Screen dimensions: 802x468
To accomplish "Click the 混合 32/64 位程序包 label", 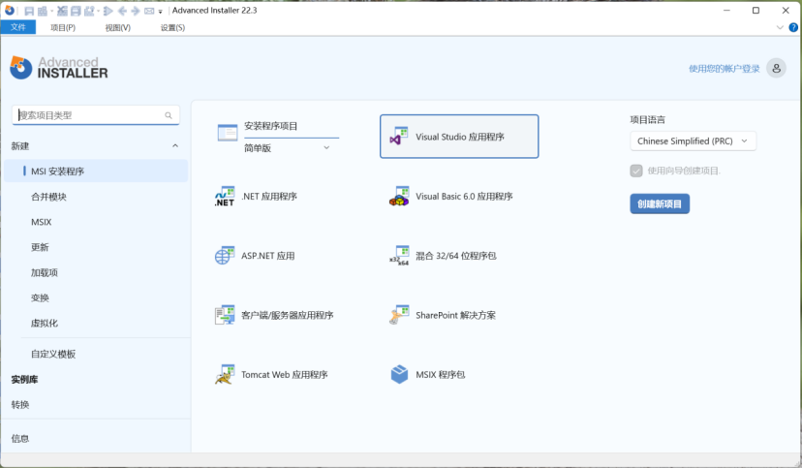I will click(x=456, y=256).
